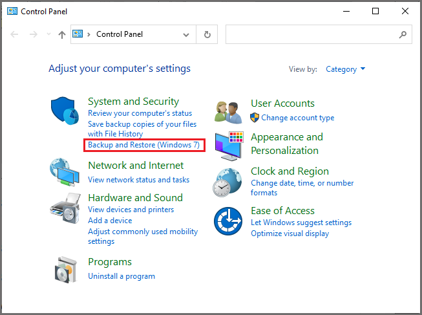
Task: Open the Network and Internet globe icon
Action: pos(65,173)
